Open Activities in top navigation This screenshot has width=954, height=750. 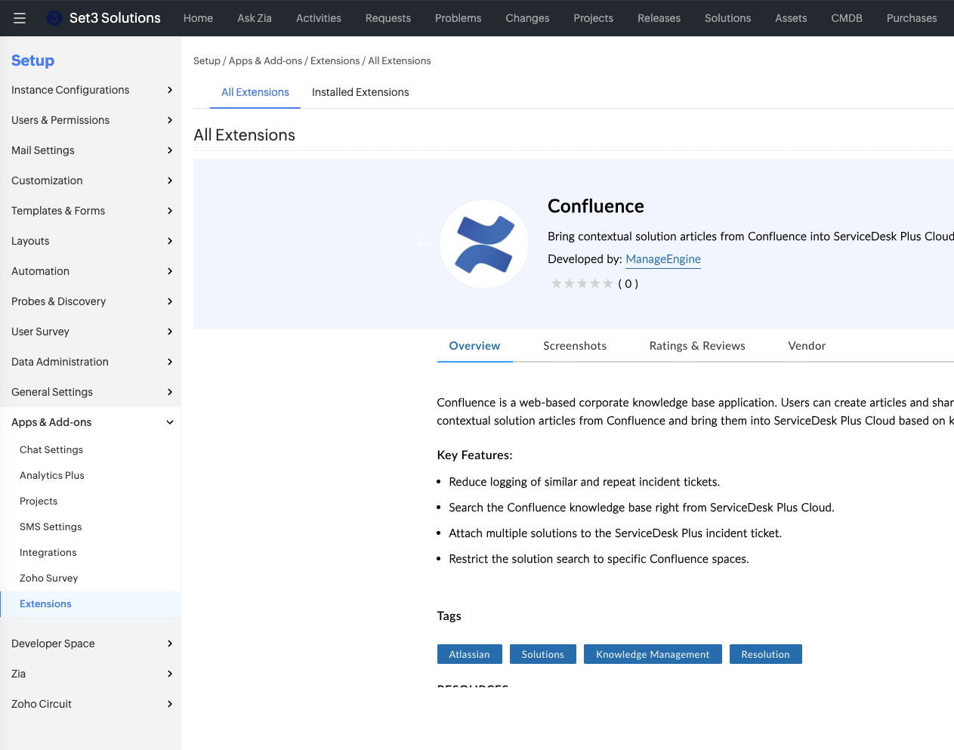pyautogui.click(x=319, y=18)
